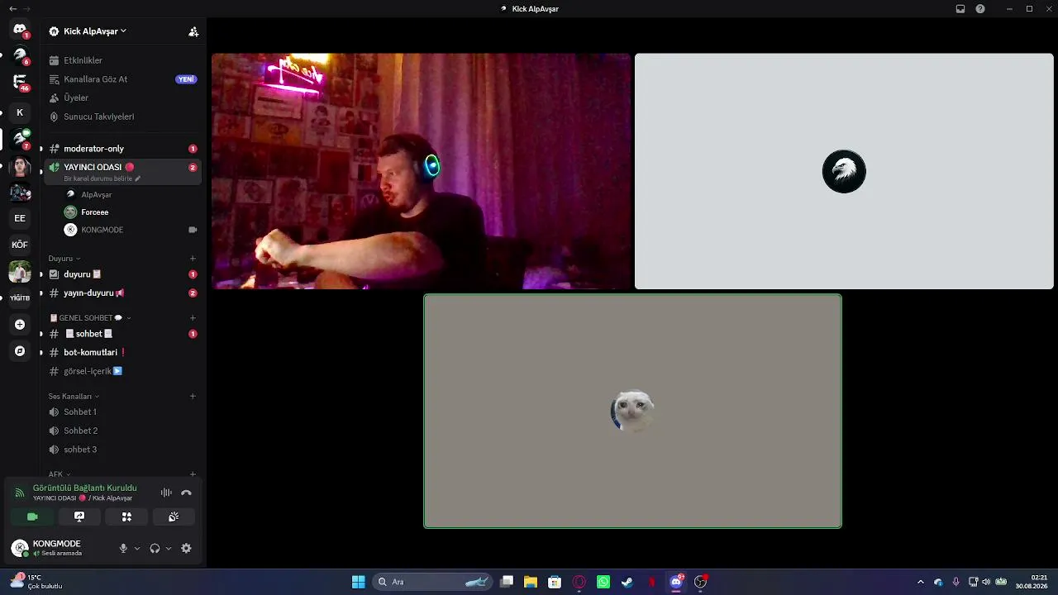Select the YAYINCI ODASI voice channel
Image resolution: width=1058 pixels, height=595 pixels.
click(122, 171)
